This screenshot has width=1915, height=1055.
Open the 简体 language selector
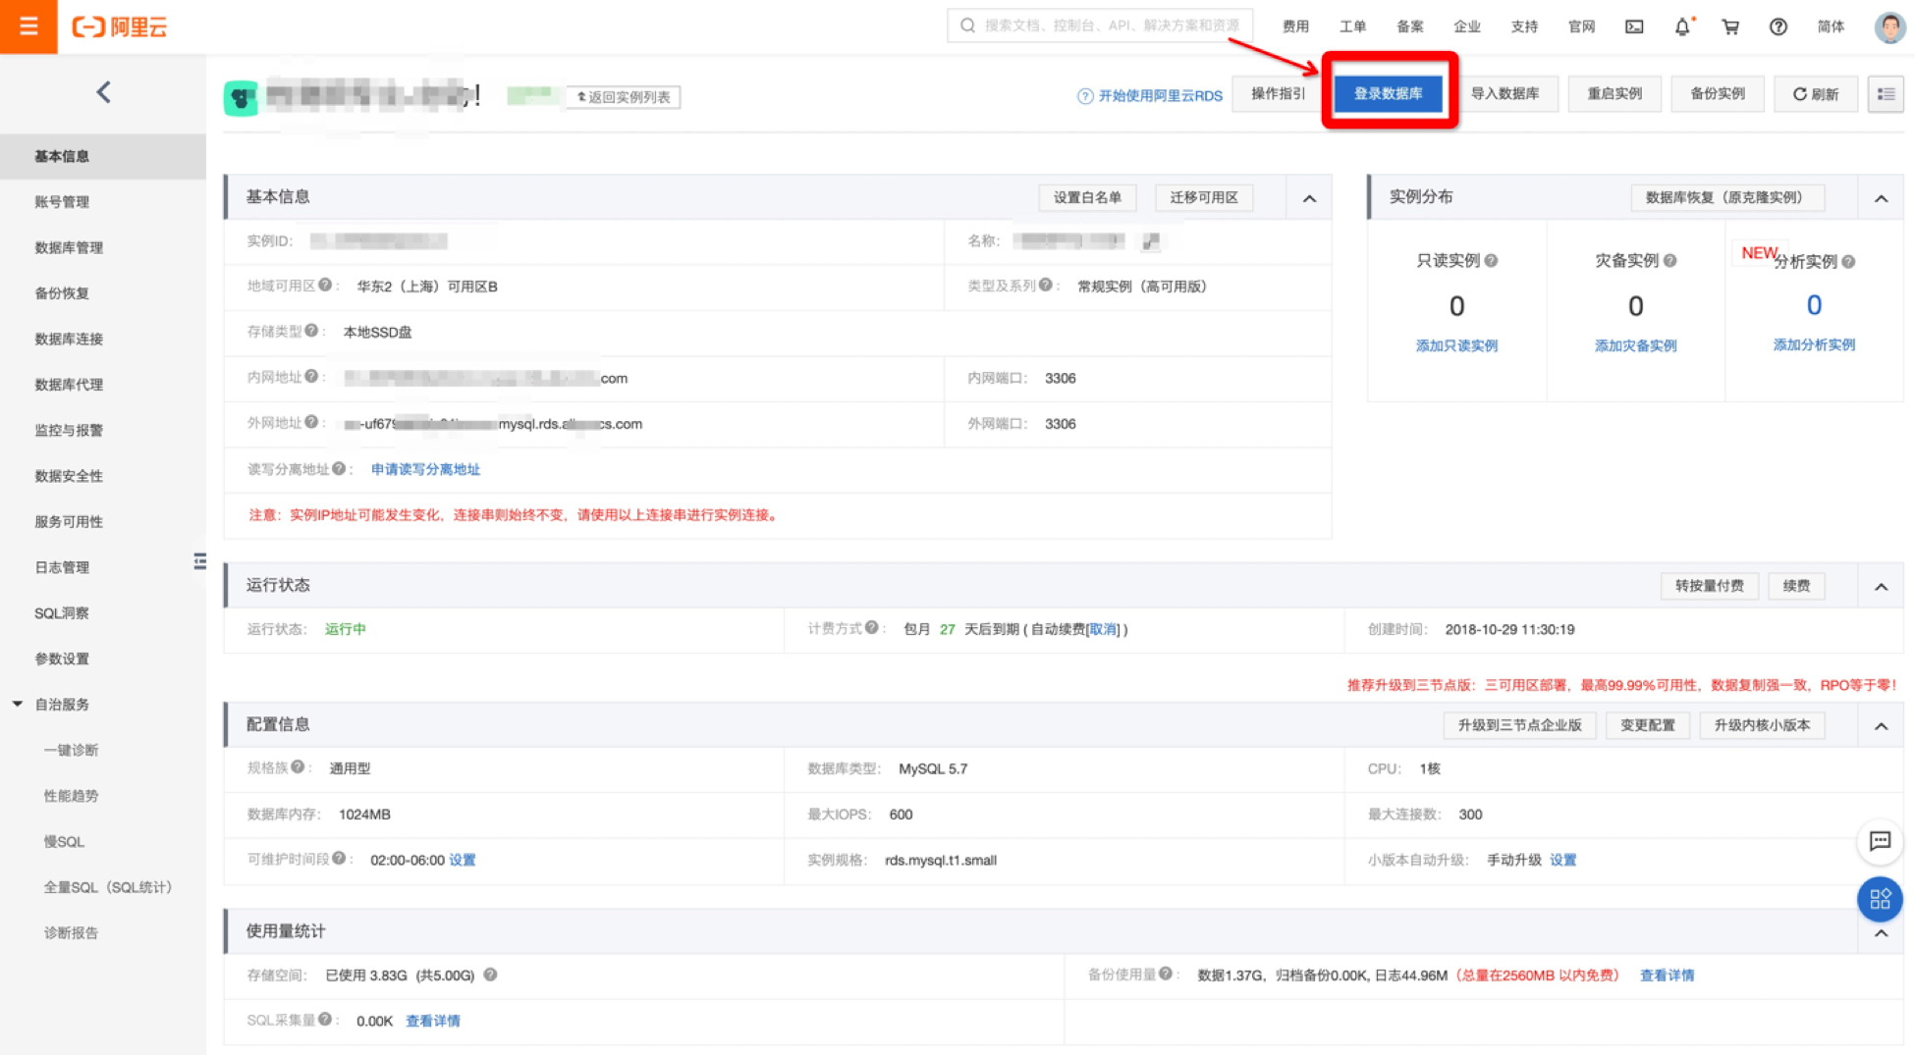(1831, 26)
